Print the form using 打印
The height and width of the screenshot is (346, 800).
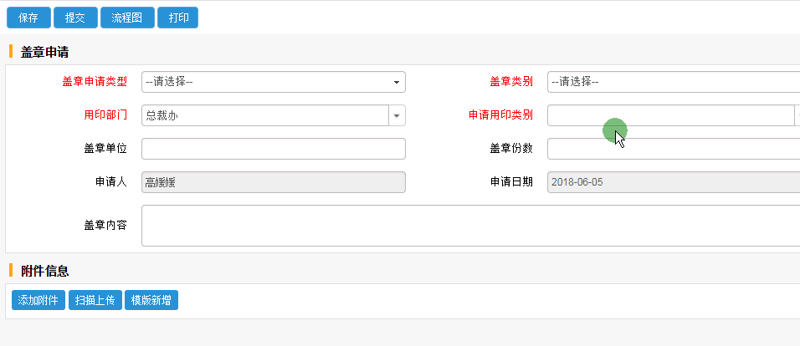click(x=177, y=18)
